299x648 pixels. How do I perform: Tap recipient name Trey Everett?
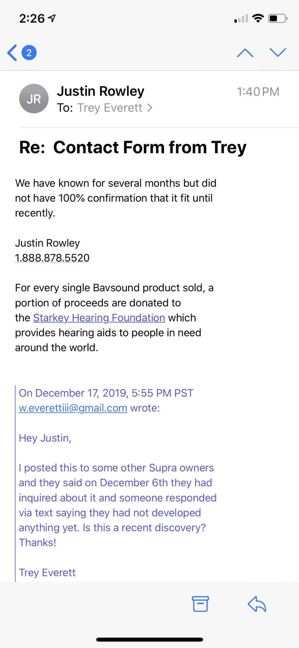(x=110, y=108)
